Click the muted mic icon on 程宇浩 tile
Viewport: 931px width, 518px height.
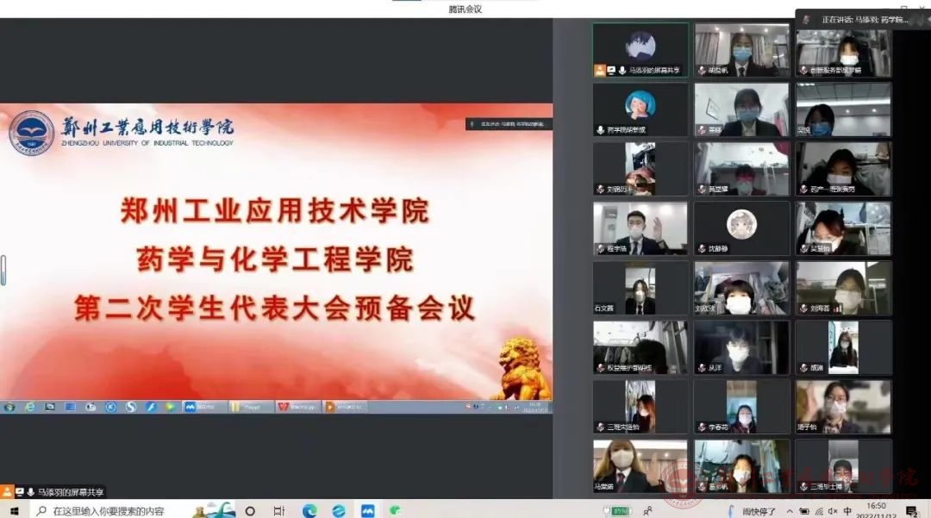[x=600, y=248]
